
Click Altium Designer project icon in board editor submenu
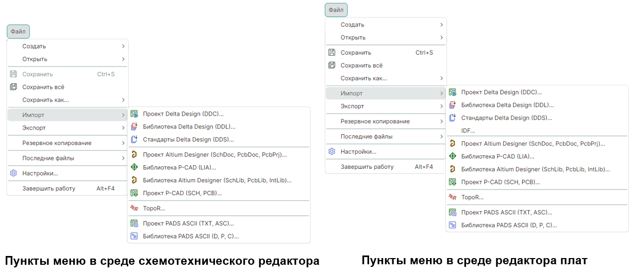pyautogui.click(x=453, y=143)
